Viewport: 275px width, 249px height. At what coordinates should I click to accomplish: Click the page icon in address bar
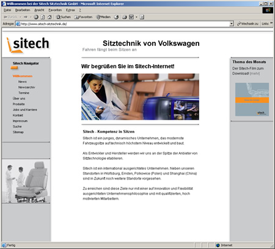[x=18, y=24]
